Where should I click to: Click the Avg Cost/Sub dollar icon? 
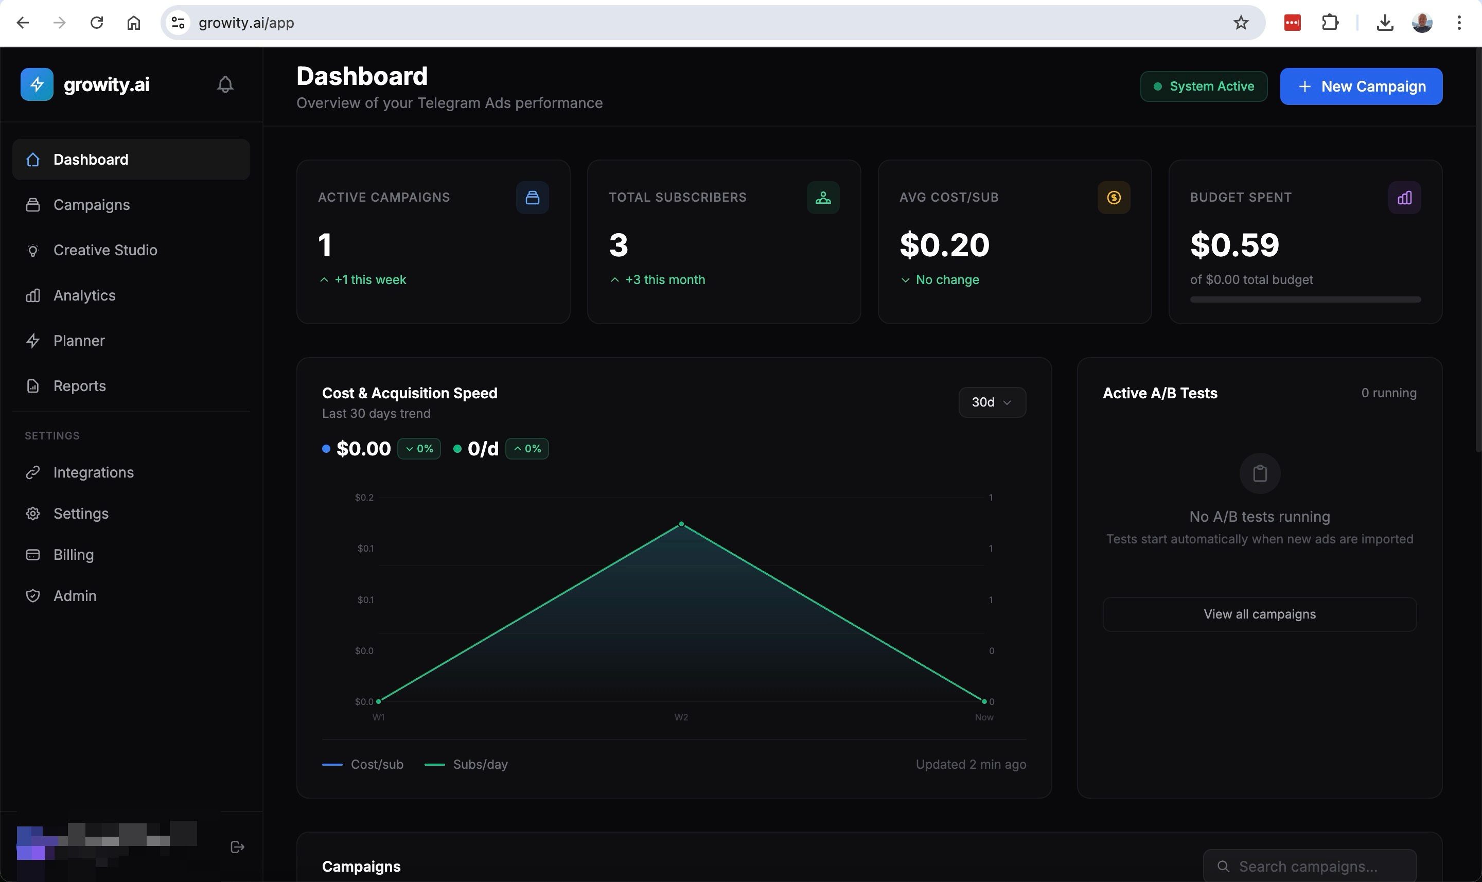point(1113,197)
